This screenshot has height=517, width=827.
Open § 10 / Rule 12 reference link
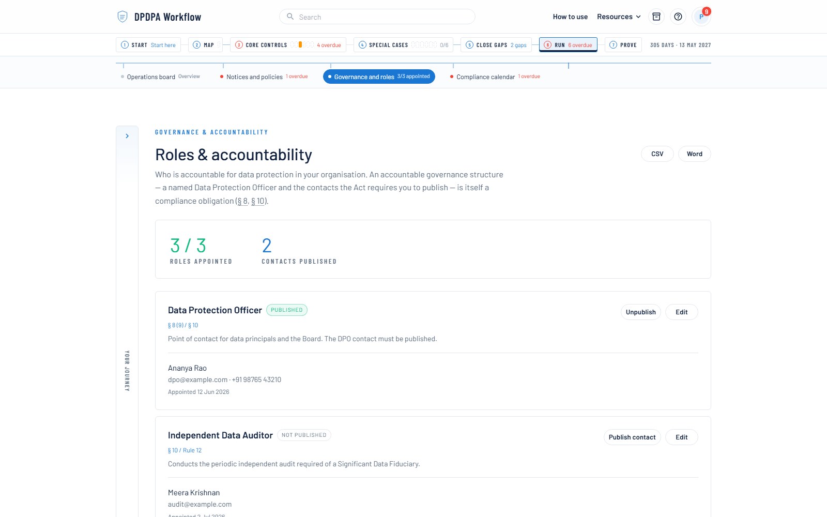(x=185, y=450)
